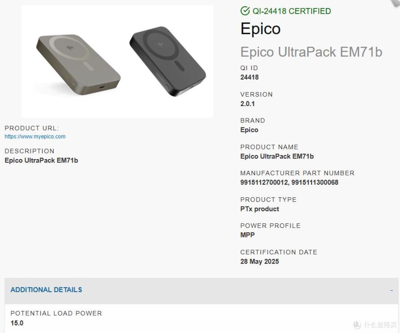Click the USB-C port on grey power bank
The width and height of the screenshot is (400, 333).
point(102,88)
